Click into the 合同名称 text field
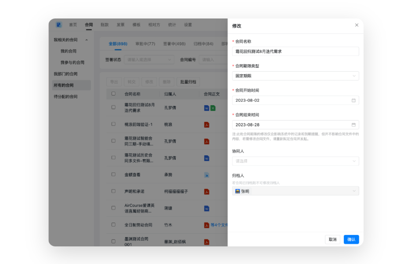This screenshot has height=264, width=411. (296, 51)
